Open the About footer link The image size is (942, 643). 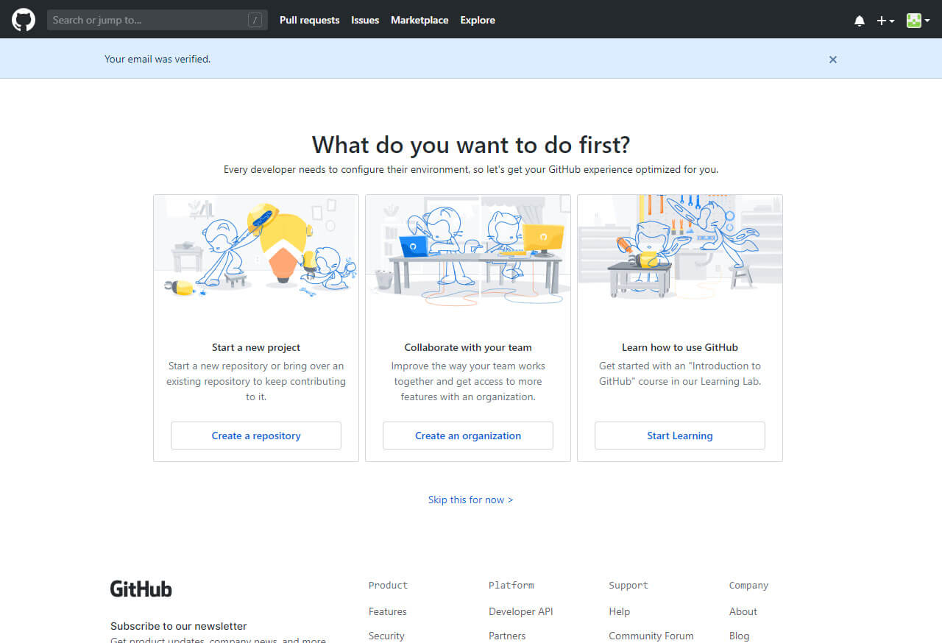pyautogui.click(x=743, y=611)
